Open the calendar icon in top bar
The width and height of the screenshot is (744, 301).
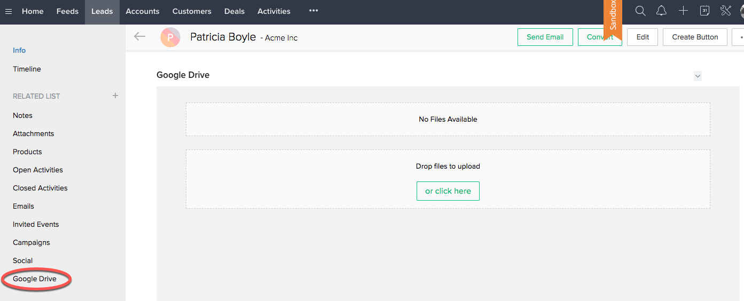pyautogui.click(x=704, y=11)
